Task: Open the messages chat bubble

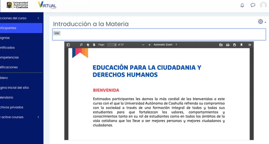Action: (x=253, y=5)
